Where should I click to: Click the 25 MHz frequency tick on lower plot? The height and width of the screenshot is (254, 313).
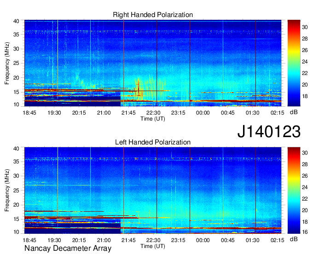16,190
